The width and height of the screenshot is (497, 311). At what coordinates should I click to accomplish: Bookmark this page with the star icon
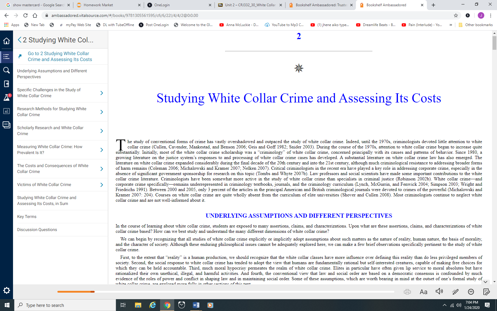(x=456, y=15)
